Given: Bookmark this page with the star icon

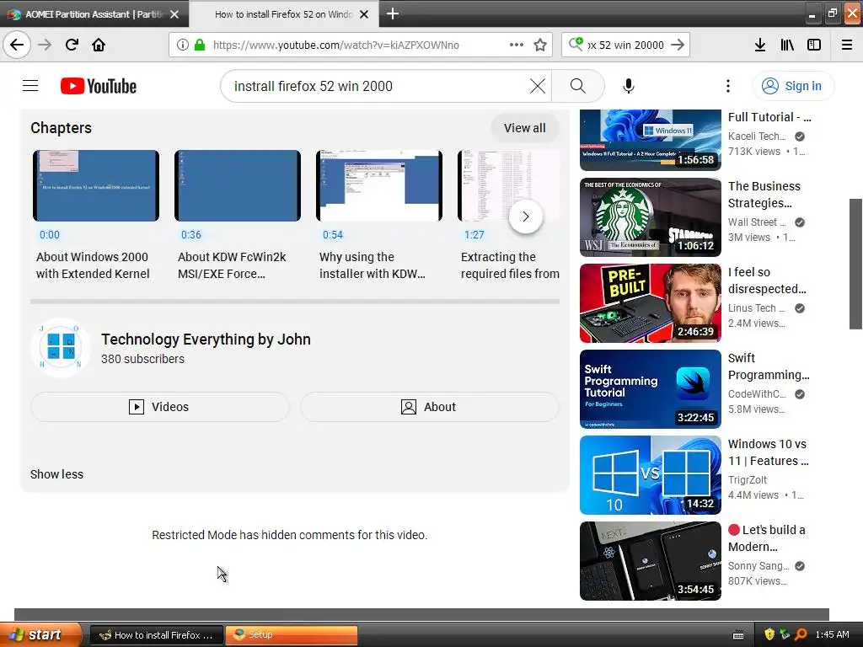Looking at the screenshot, I should pyautogui.click(x=540, y=45).
